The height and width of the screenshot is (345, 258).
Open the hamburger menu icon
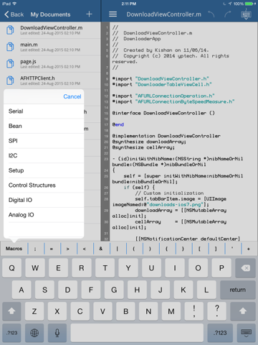(x=113, y=14)
